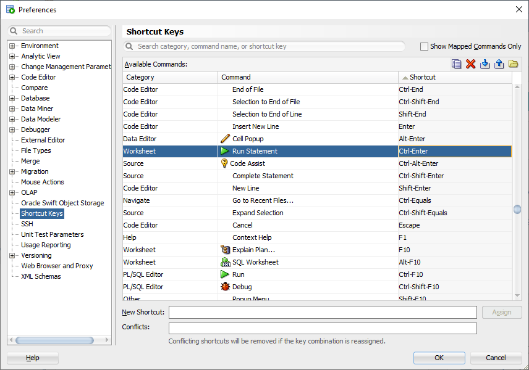The height and width of the screenshot is (370, 529).
Task: Click the duplicate shortcut icon
Action: 457,64
